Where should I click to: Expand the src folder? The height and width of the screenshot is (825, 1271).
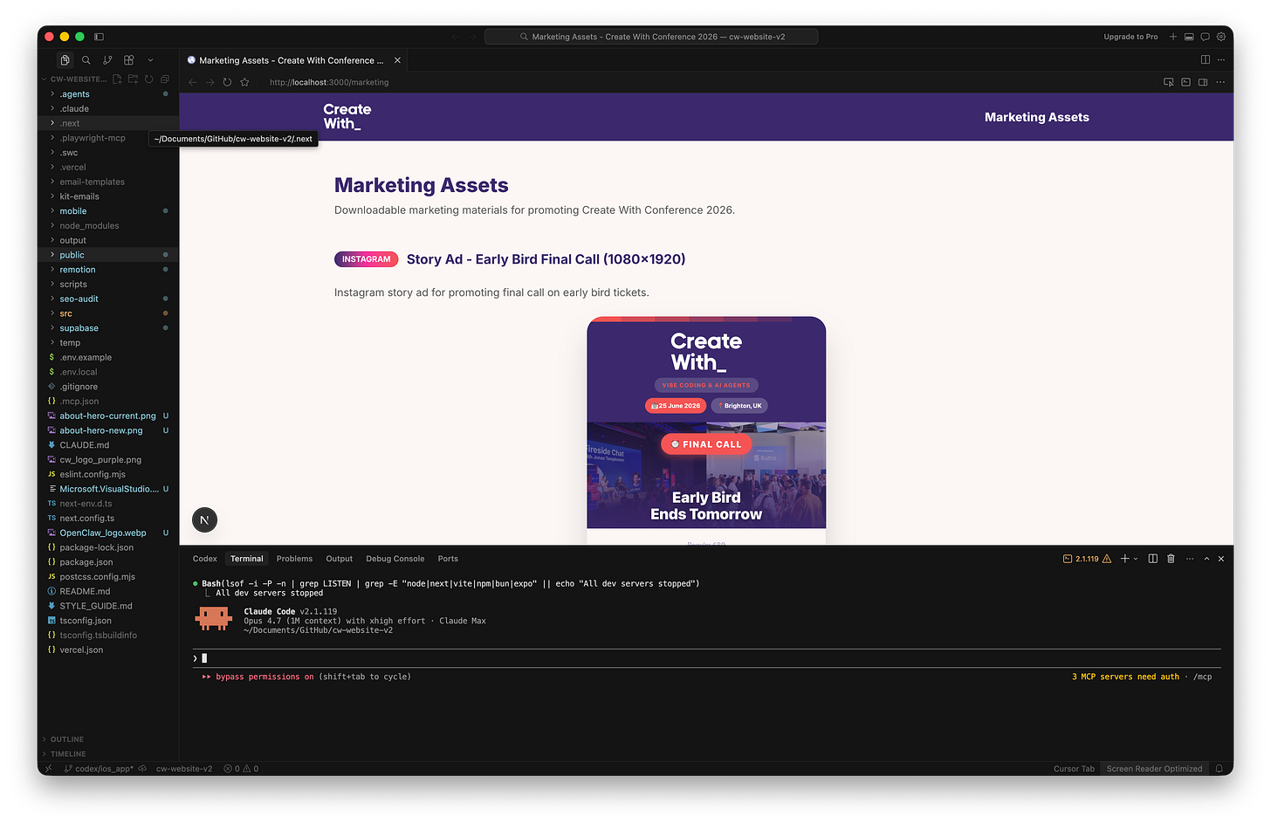coord(108,313)
